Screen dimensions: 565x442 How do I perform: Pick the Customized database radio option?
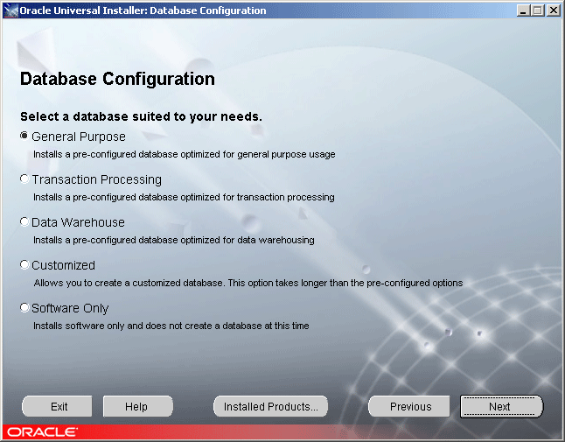pos(24,264)
